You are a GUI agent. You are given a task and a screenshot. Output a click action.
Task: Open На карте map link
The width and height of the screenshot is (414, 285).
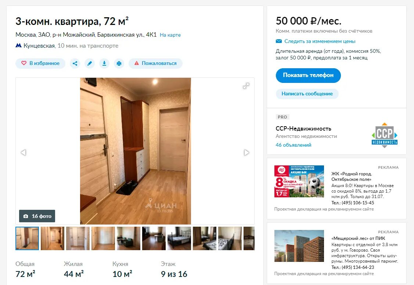tap(170, 35)
